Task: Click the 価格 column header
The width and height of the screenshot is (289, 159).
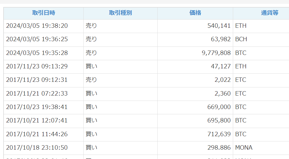Action: [195, 13]
